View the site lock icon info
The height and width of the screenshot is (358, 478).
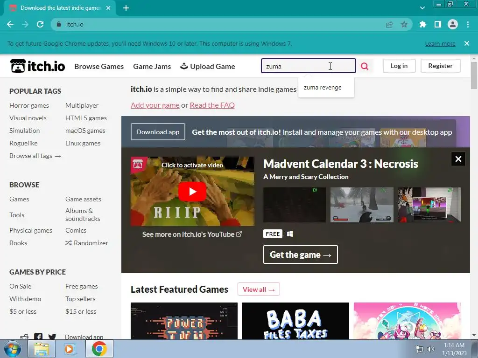(58, 24)
